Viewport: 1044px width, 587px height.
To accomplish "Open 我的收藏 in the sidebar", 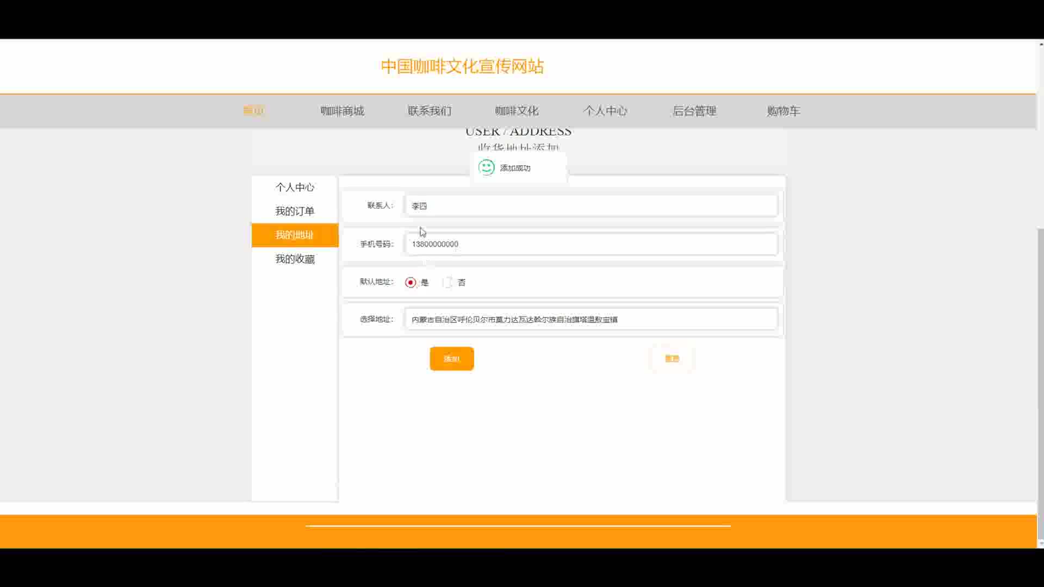I will (295, 259).
